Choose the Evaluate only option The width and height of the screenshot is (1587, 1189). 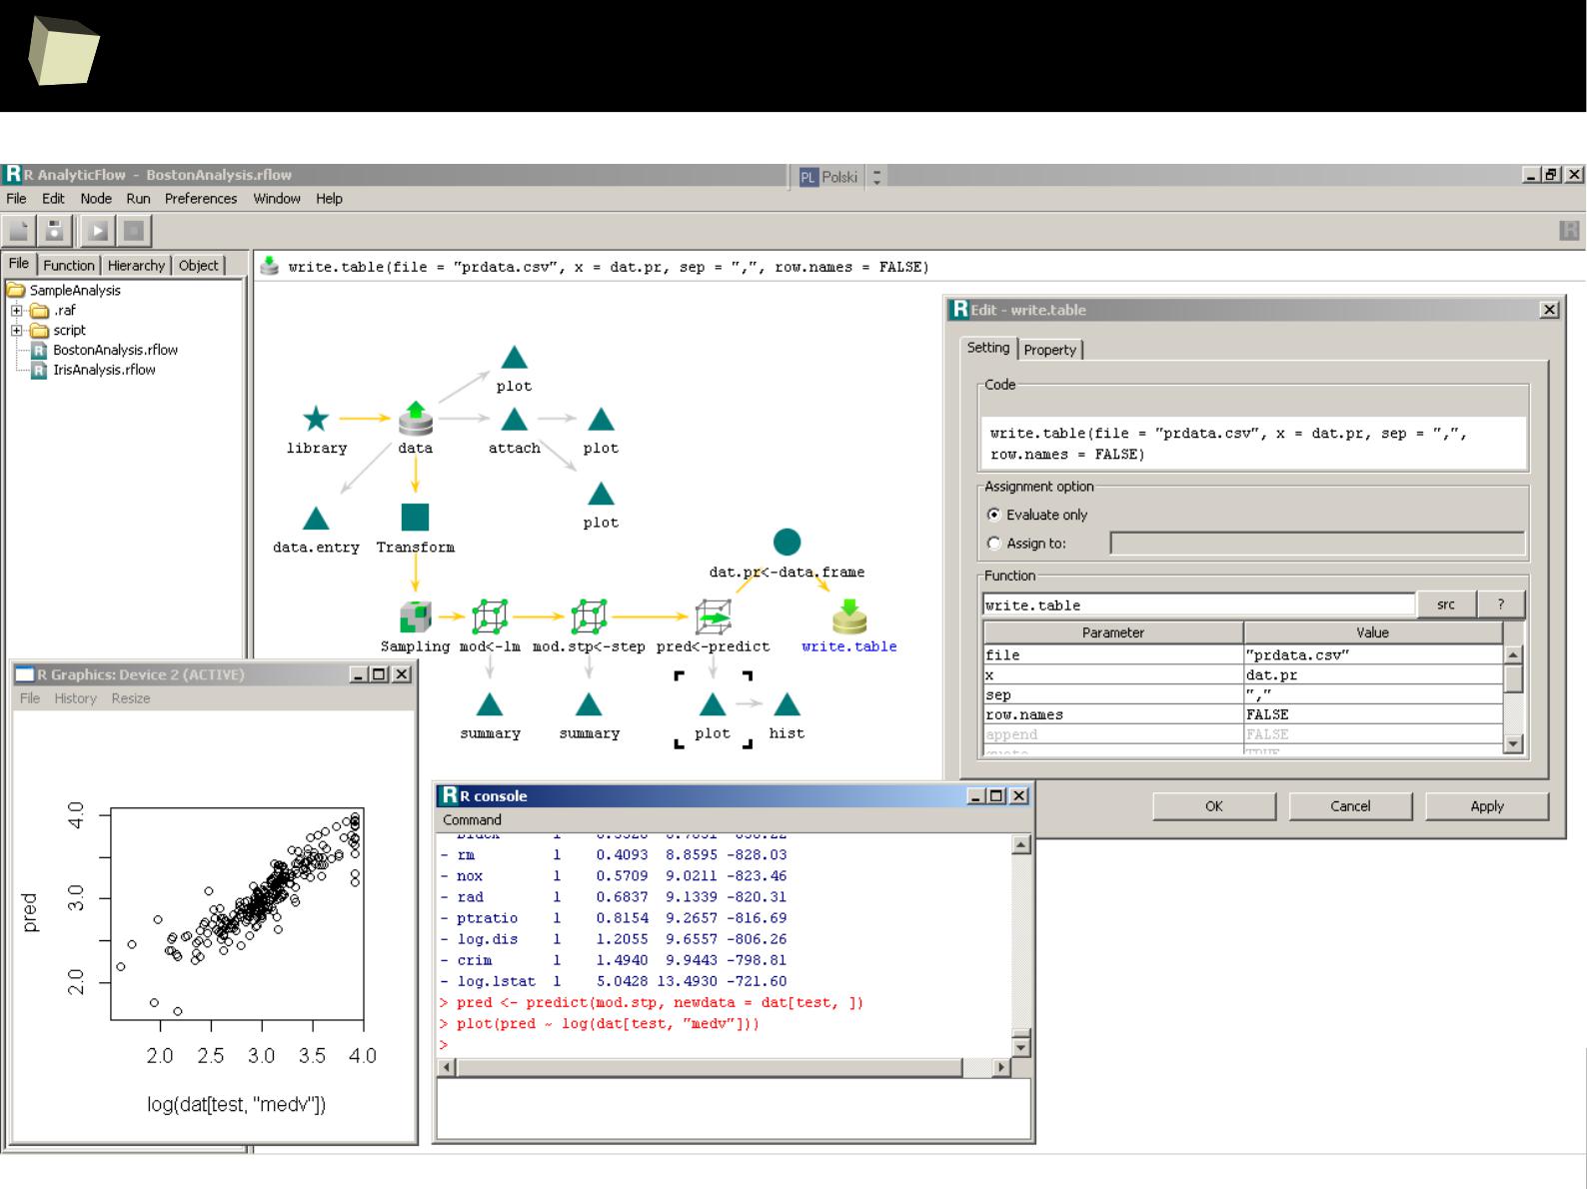pyautogui.click(x=993, y=515)
